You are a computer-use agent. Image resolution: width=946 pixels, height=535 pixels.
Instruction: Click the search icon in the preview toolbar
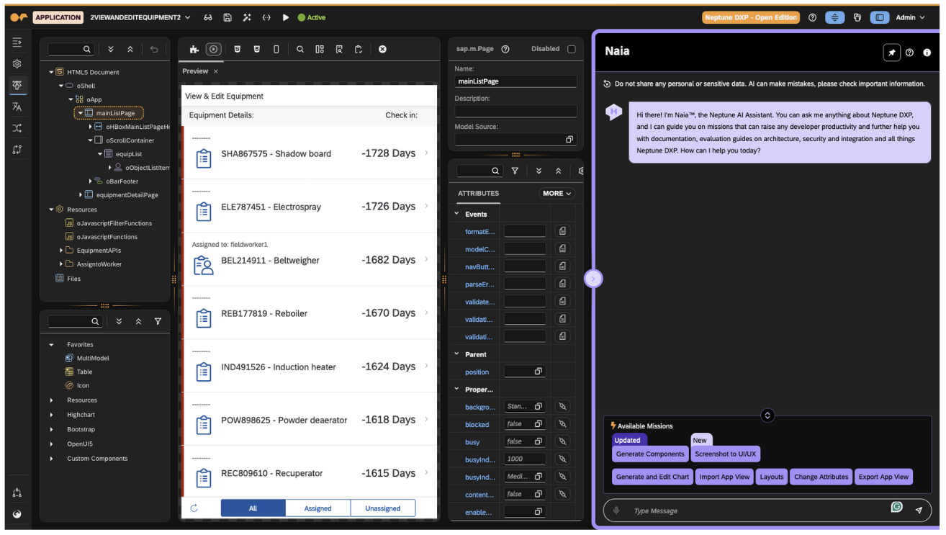click(x=300, y=49)
